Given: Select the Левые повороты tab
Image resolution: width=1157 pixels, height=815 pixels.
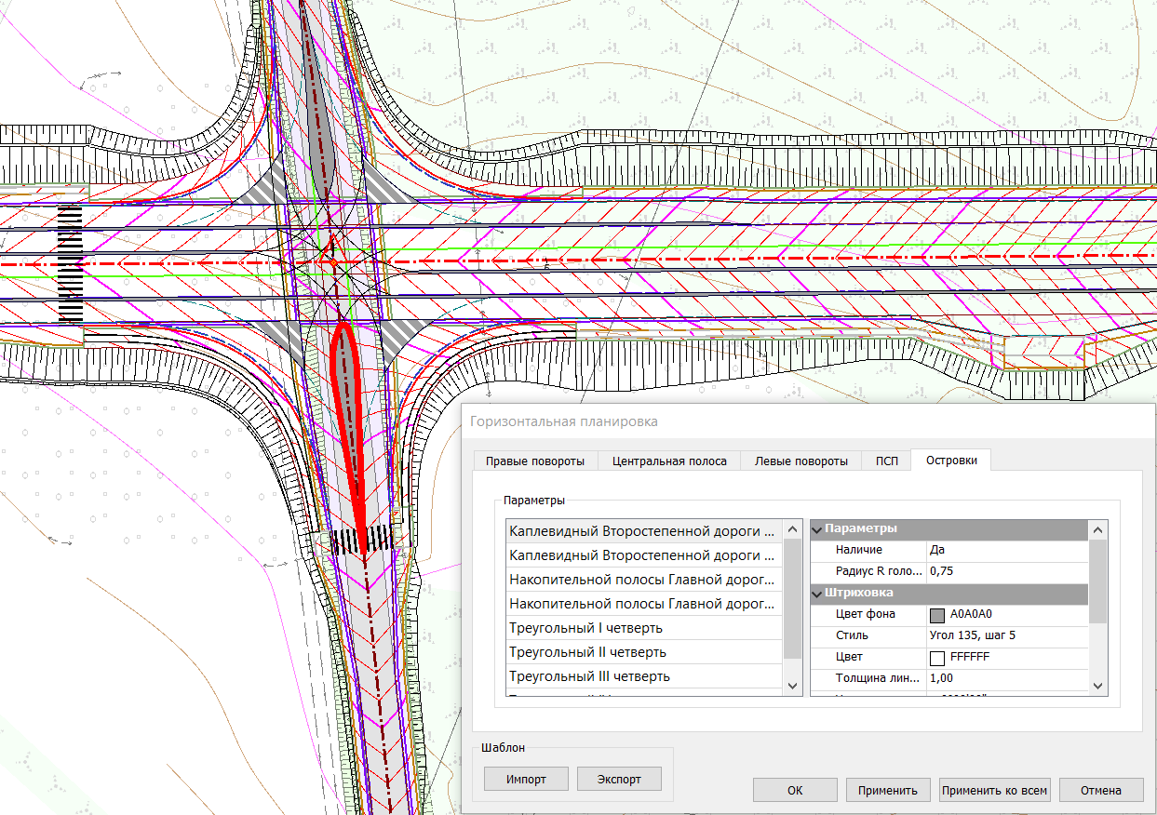Looking at the screenshot, I should [800, 461].
